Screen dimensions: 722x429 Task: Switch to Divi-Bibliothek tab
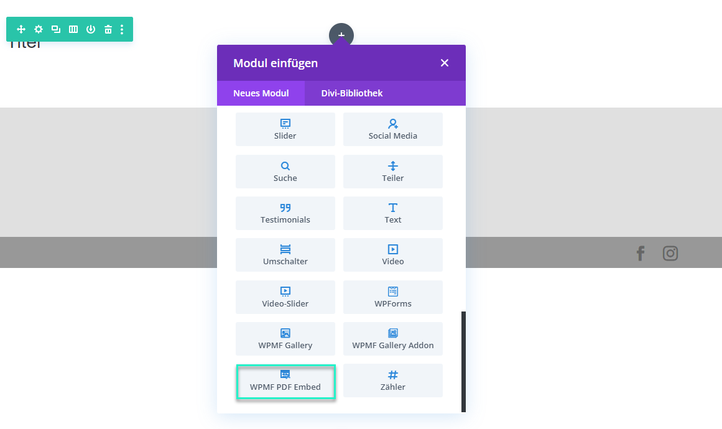[x=352, y=93]
